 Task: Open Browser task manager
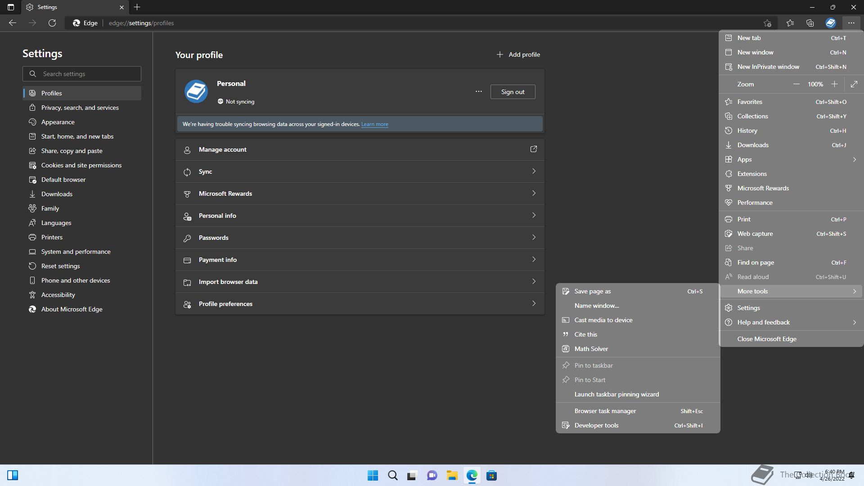click(x=638, y=411)
